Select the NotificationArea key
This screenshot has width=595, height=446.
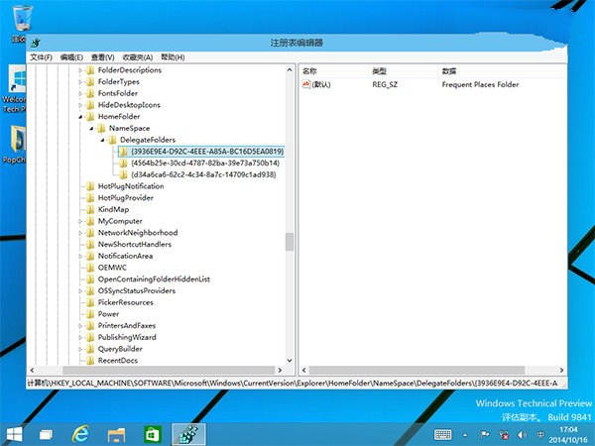click(125, 256)
